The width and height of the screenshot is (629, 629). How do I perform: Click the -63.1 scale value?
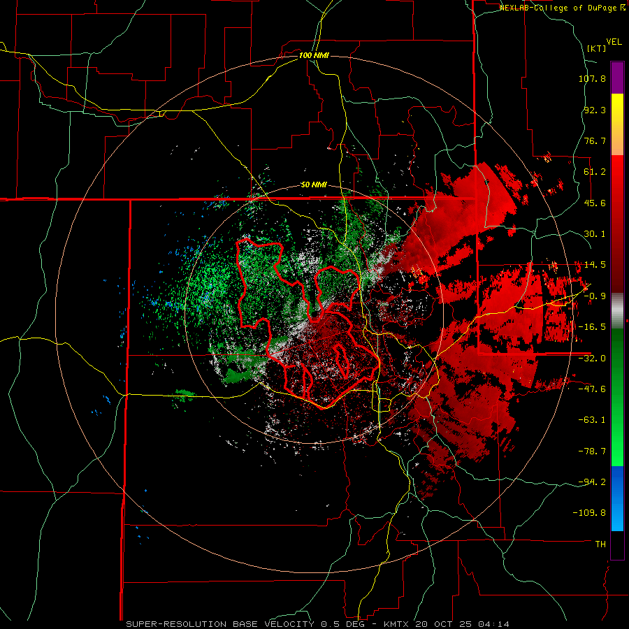click(x=592, y=420)
